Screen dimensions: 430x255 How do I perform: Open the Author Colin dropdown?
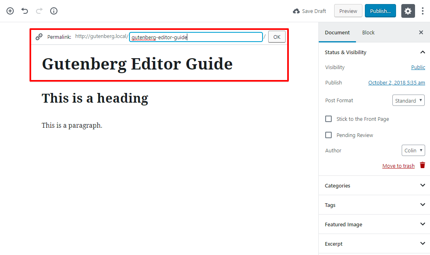pyautogui.click(x=413, y=150)
